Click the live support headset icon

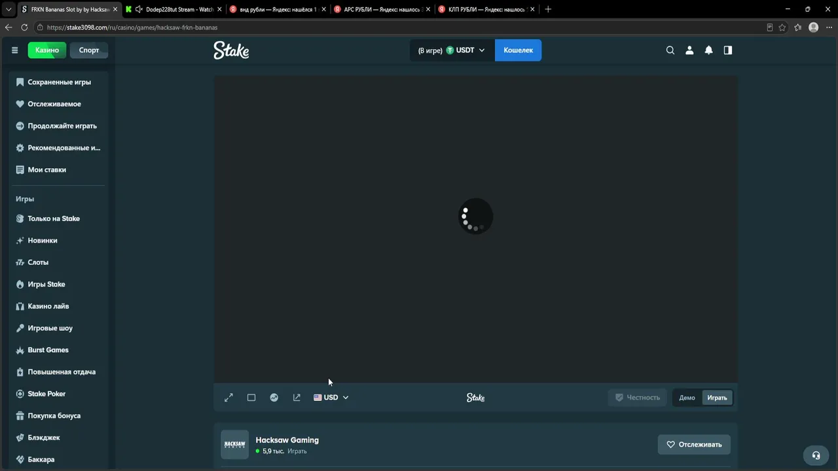[816, 455]
